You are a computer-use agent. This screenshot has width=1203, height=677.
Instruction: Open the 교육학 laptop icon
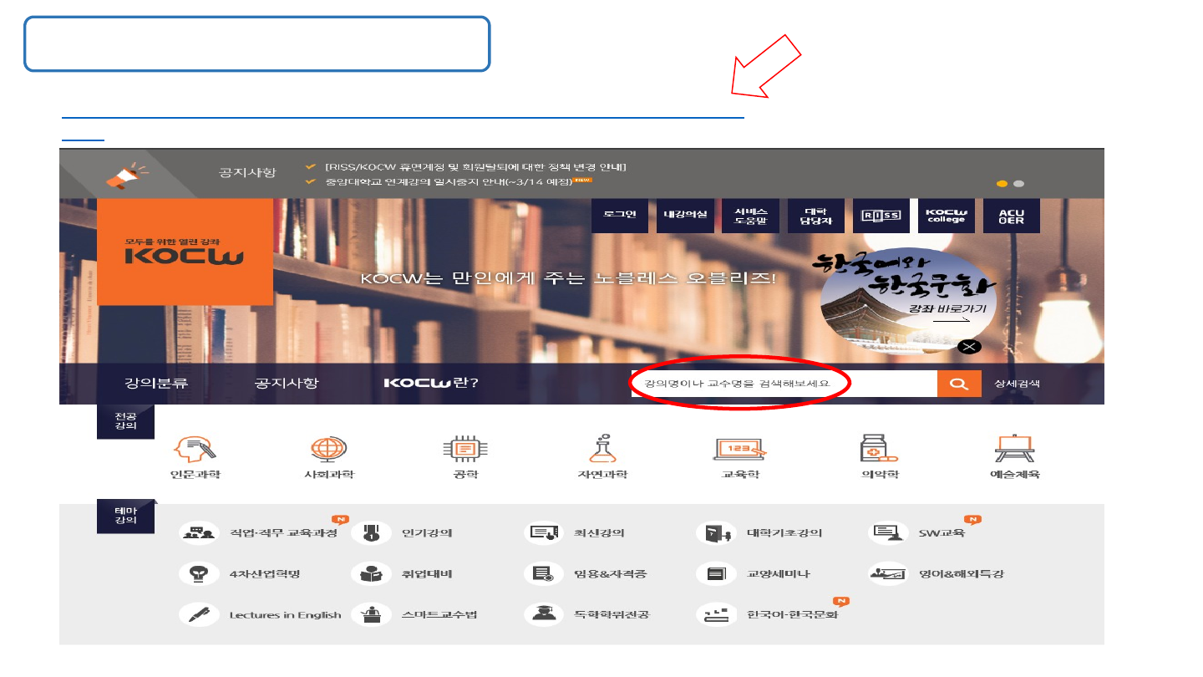coord(739,450)
